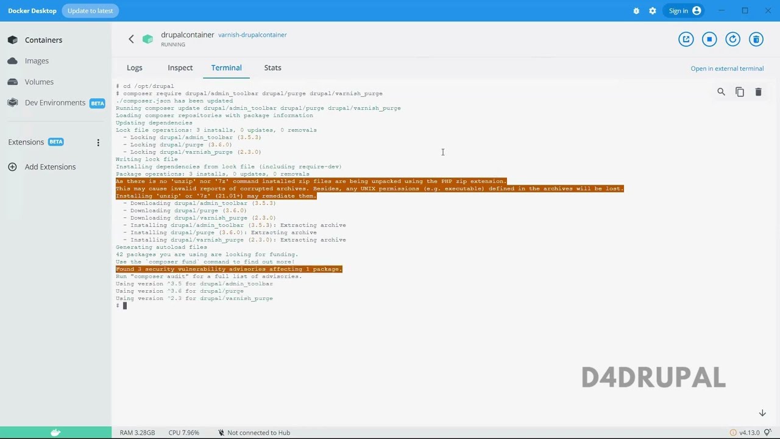Screen dimensions: 780x439
Task: Click the CPU 7.96% indicator
Action: point(183,433)
